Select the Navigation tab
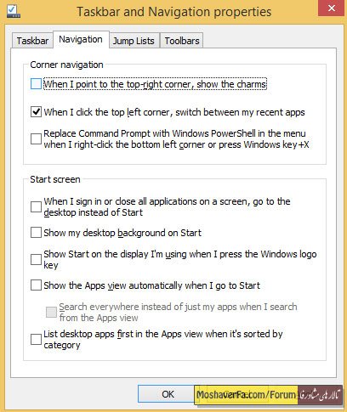Viewport: 347px width, 412px height. [81, 39]
